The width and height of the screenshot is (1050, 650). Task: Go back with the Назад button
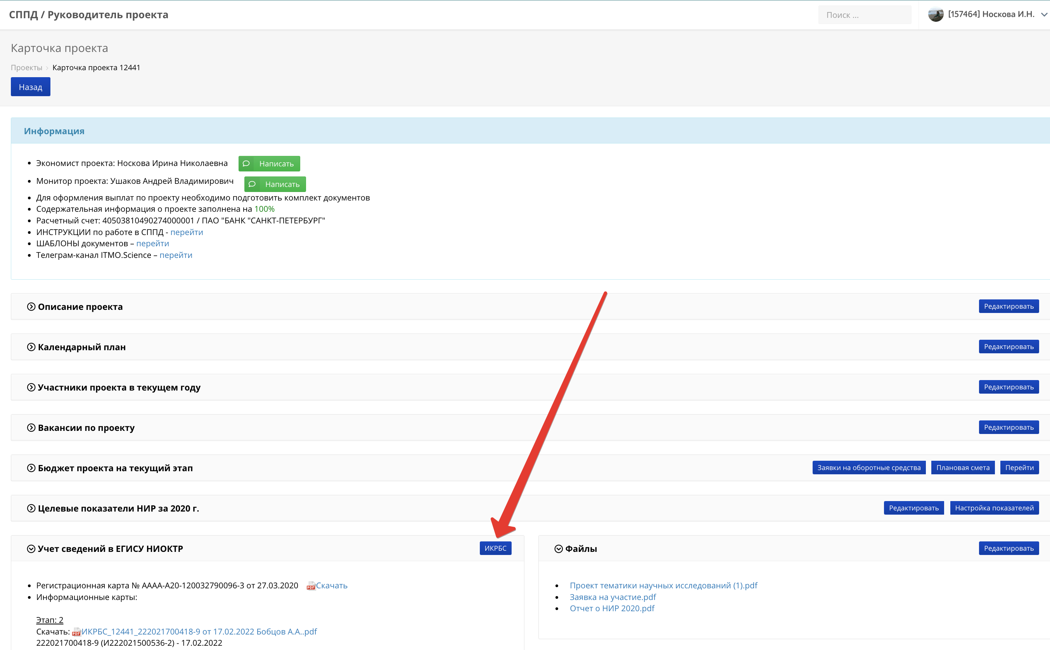31,87
